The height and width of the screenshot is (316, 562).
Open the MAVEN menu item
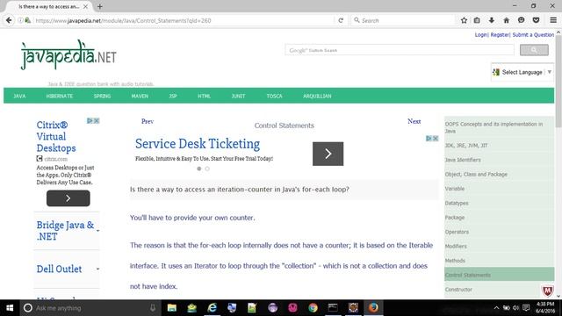click(x=140, y=96)
